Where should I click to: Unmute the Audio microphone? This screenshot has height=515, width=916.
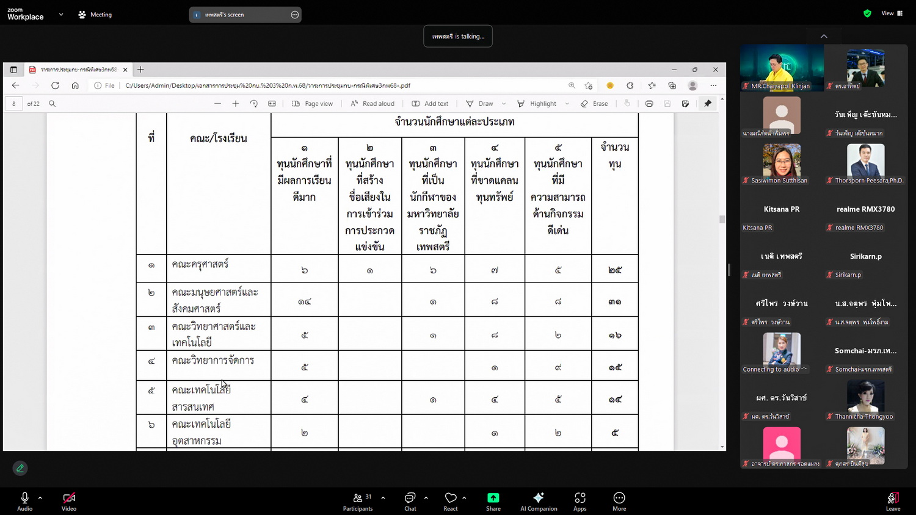[24, 502]
